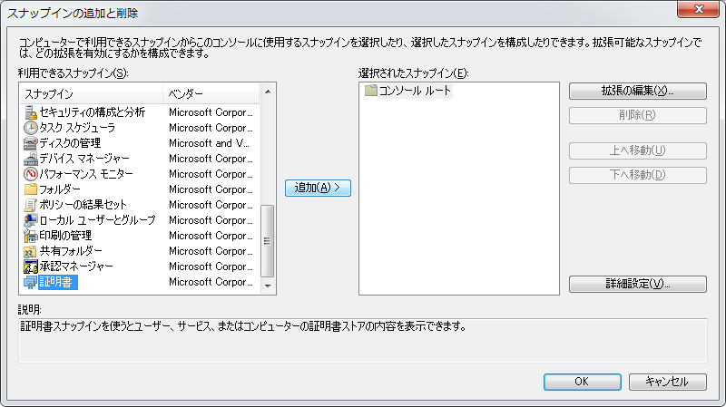This screenshot has height=407, width=726.
Task: Select the デバイス マネージャー icon
Action: [30, 159]
